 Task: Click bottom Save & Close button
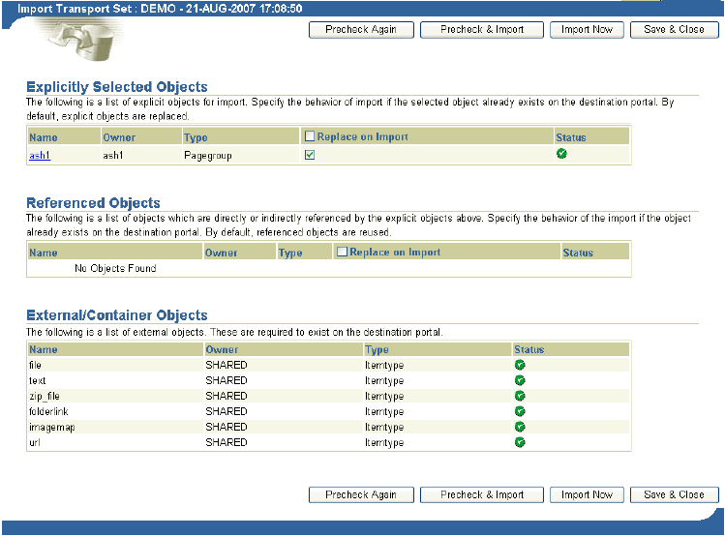coord(674,495)
